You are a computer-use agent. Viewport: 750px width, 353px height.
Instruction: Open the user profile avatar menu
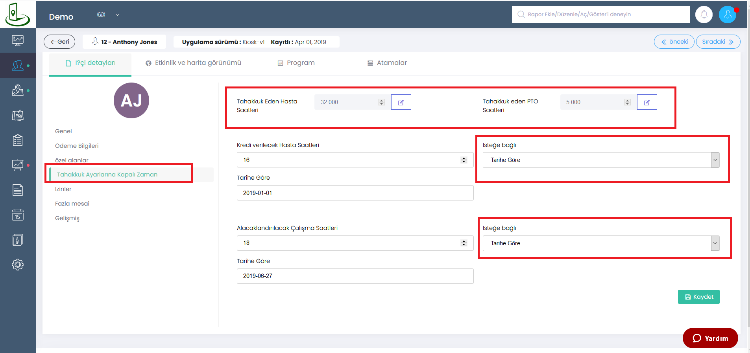(x=727, y=15)
